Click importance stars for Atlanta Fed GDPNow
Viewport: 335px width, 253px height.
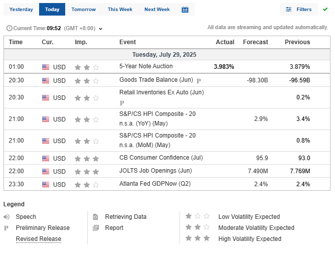87,185
